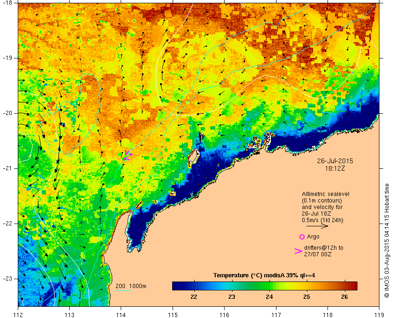Screen dimensions: 393x318
Task: Click the time label "18:12Z"
Action: coord(335,169)
